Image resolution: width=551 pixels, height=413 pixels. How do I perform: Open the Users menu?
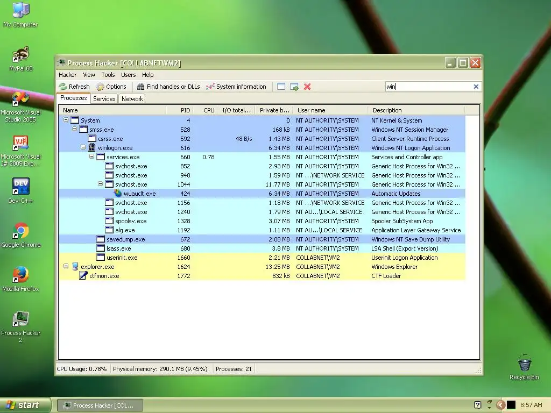click(x=128, y=75)
